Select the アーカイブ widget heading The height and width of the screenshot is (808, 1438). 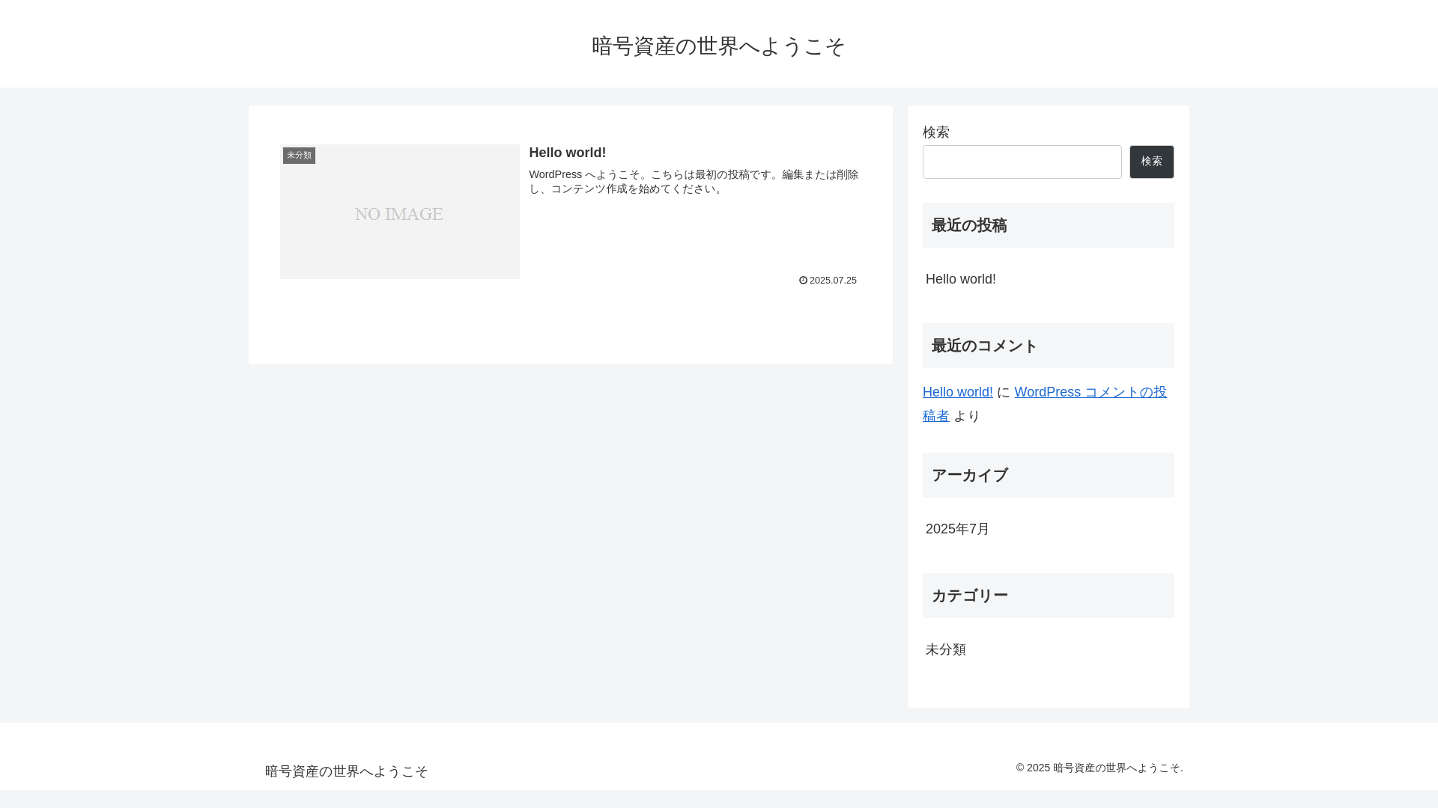coord(1049,475)
